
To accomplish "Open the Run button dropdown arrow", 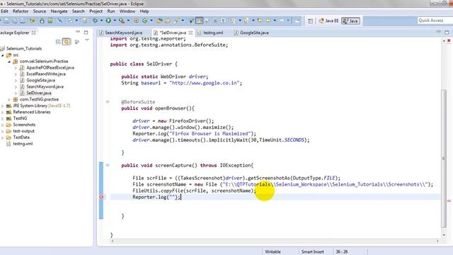I will pos(115,21).
